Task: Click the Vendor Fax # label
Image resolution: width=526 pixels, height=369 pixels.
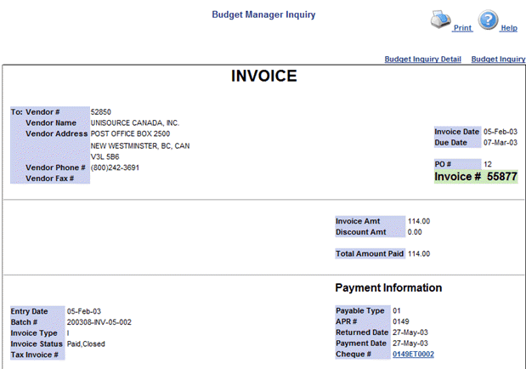Action: coord(49,179)
